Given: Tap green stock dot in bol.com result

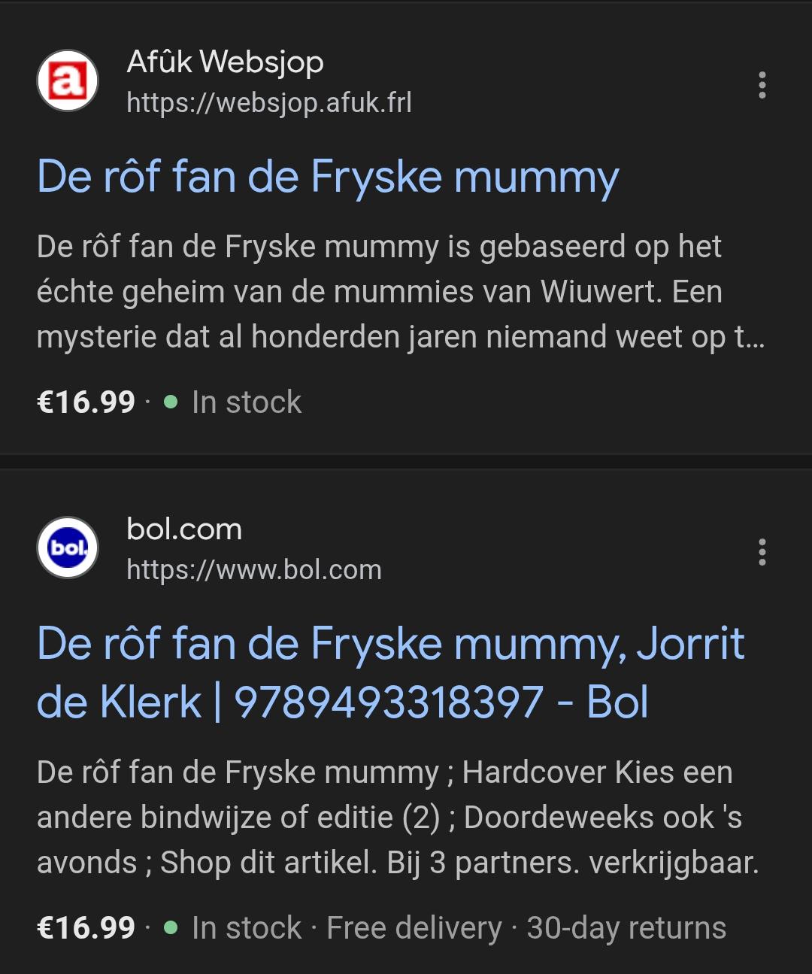Looking at the screenshot, I should pos(171,928).
